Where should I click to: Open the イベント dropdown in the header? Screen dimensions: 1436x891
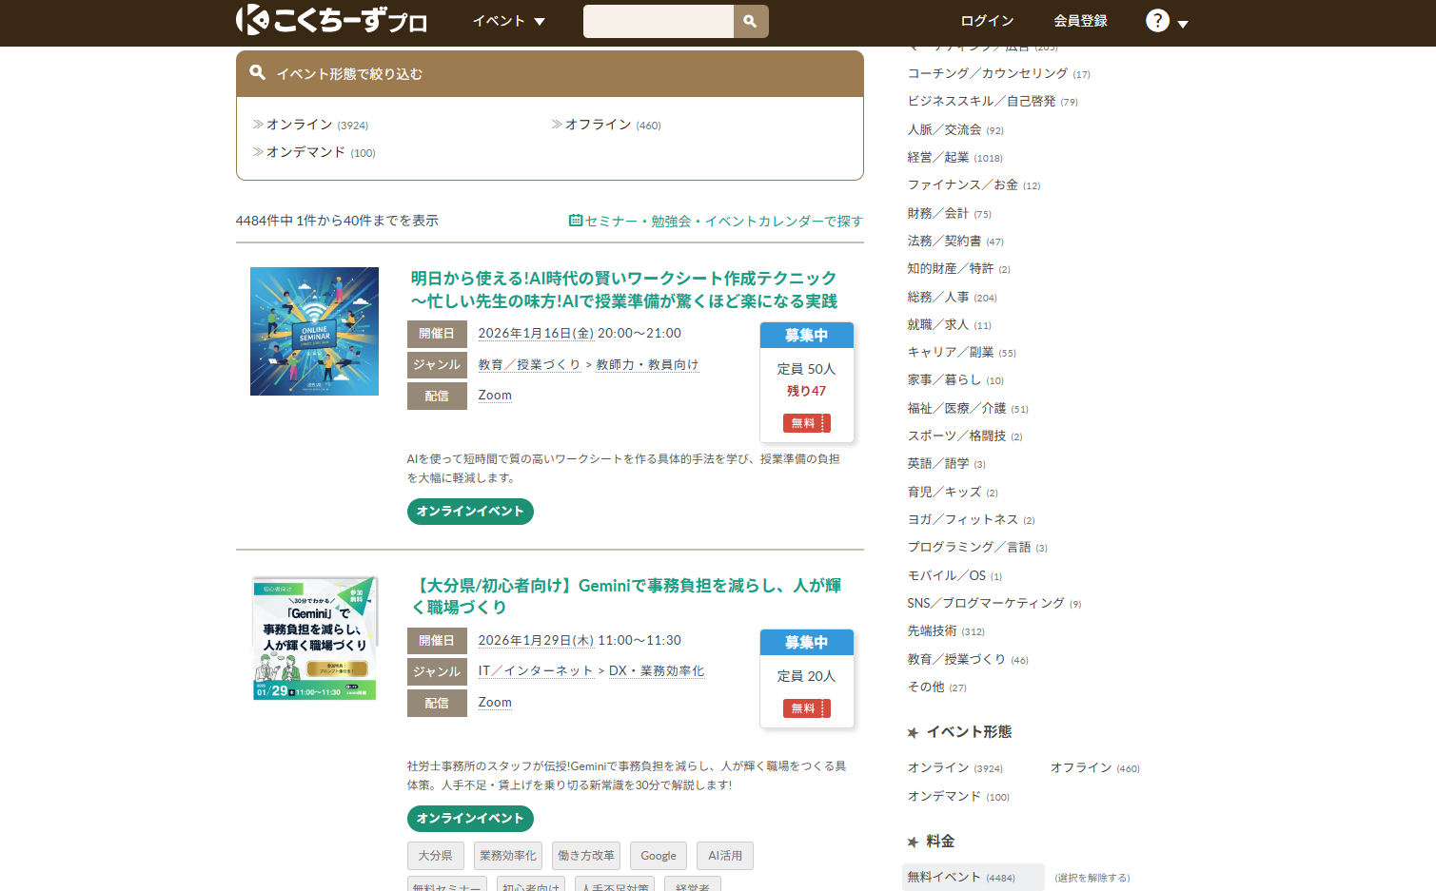tap(507, 20)
